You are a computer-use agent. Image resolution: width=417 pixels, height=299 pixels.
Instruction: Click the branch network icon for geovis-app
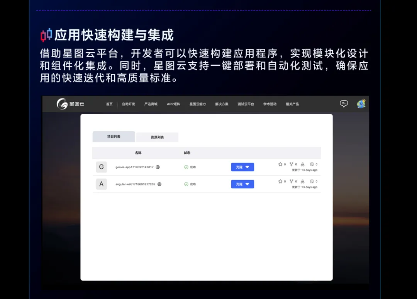pos(302,164)
